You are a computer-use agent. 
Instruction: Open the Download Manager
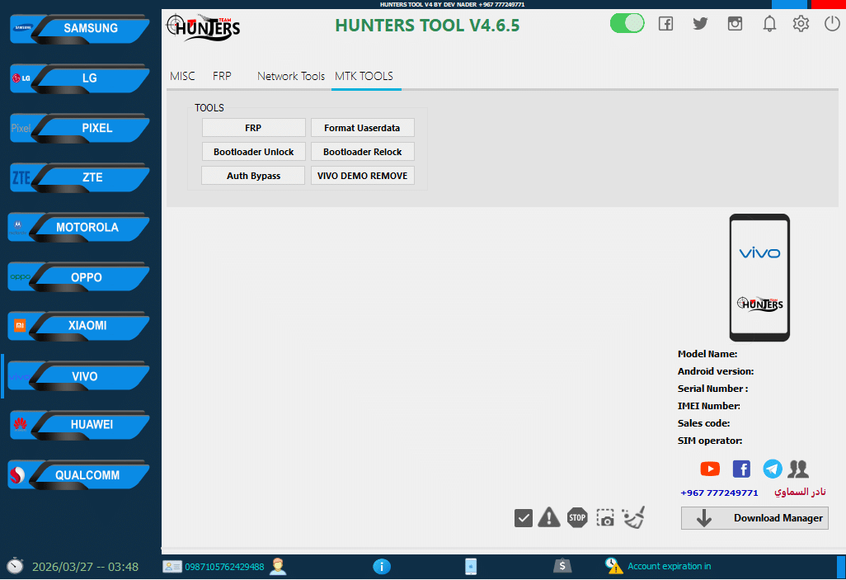(x=754, y=518)
